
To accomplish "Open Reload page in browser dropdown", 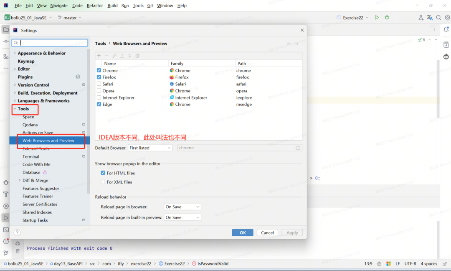I will coord(182,207).
